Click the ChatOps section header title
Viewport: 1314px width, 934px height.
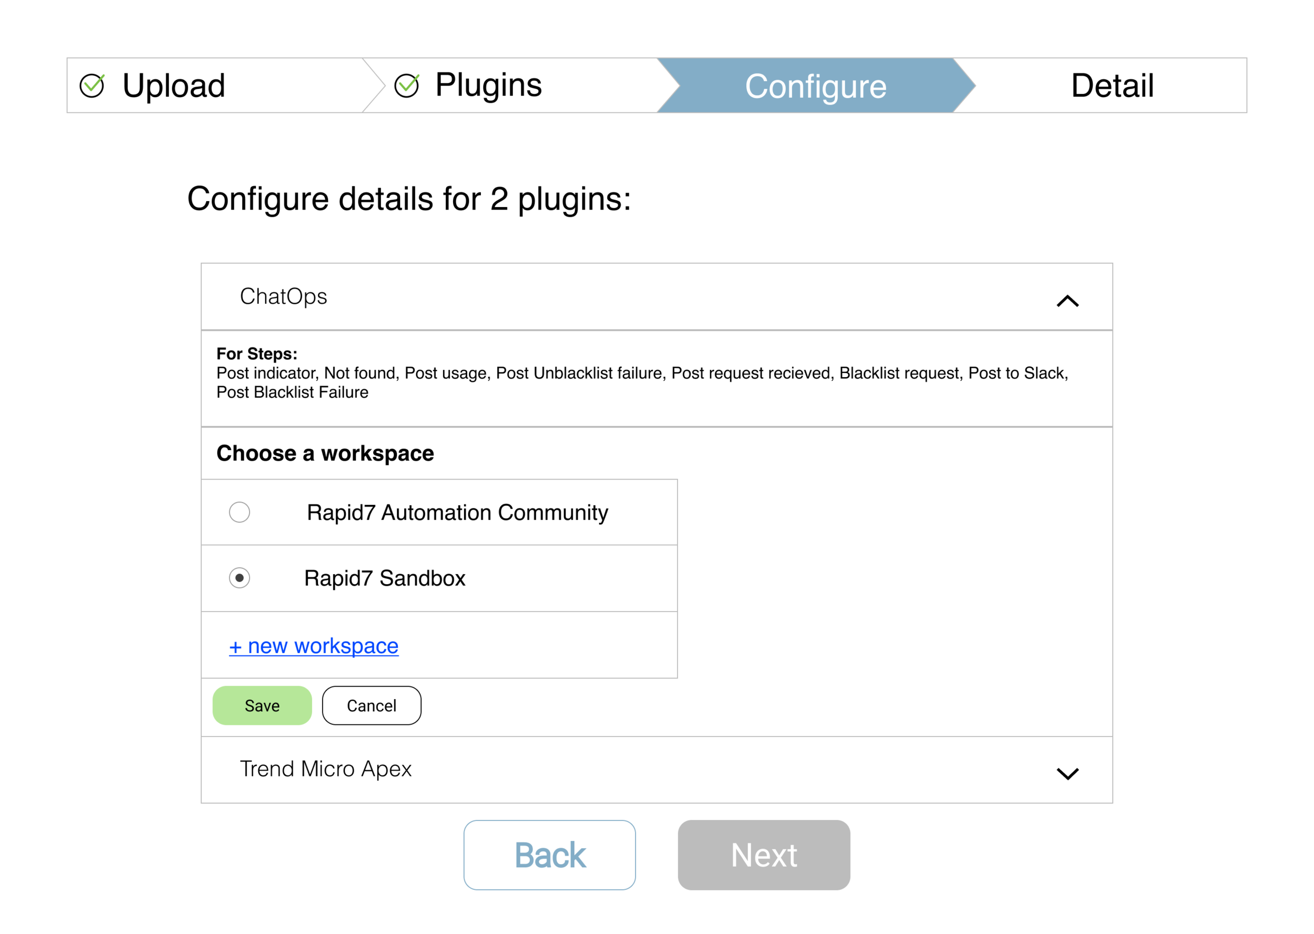[283, 296]
